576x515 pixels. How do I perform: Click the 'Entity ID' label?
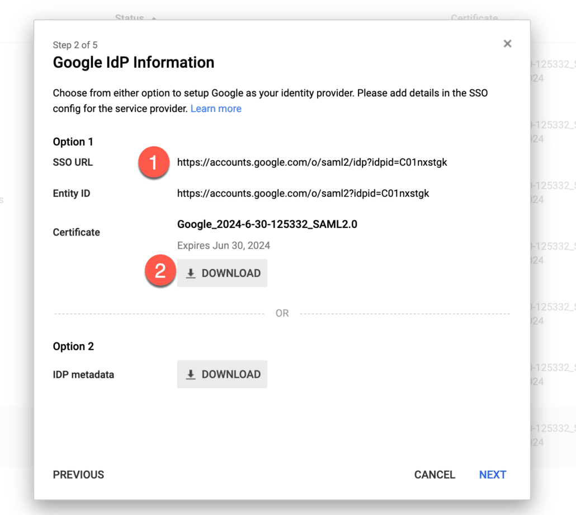pos(72,193)
